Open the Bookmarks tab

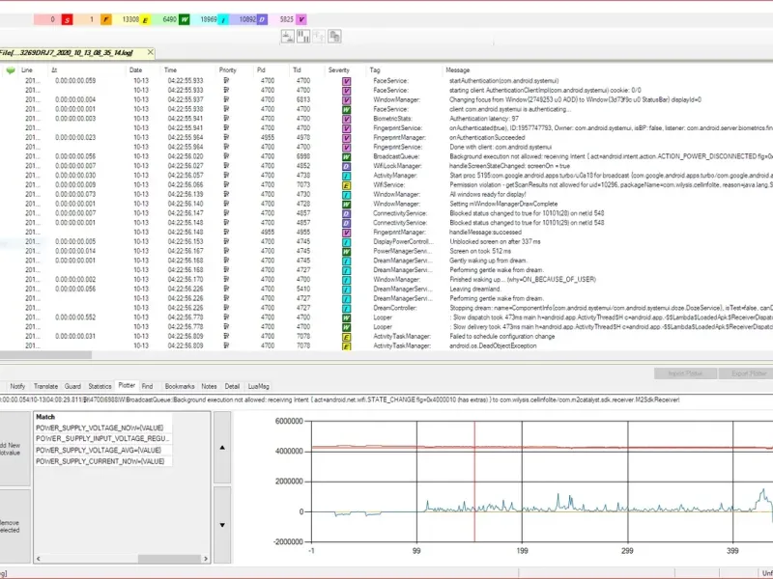click(179, 385)
